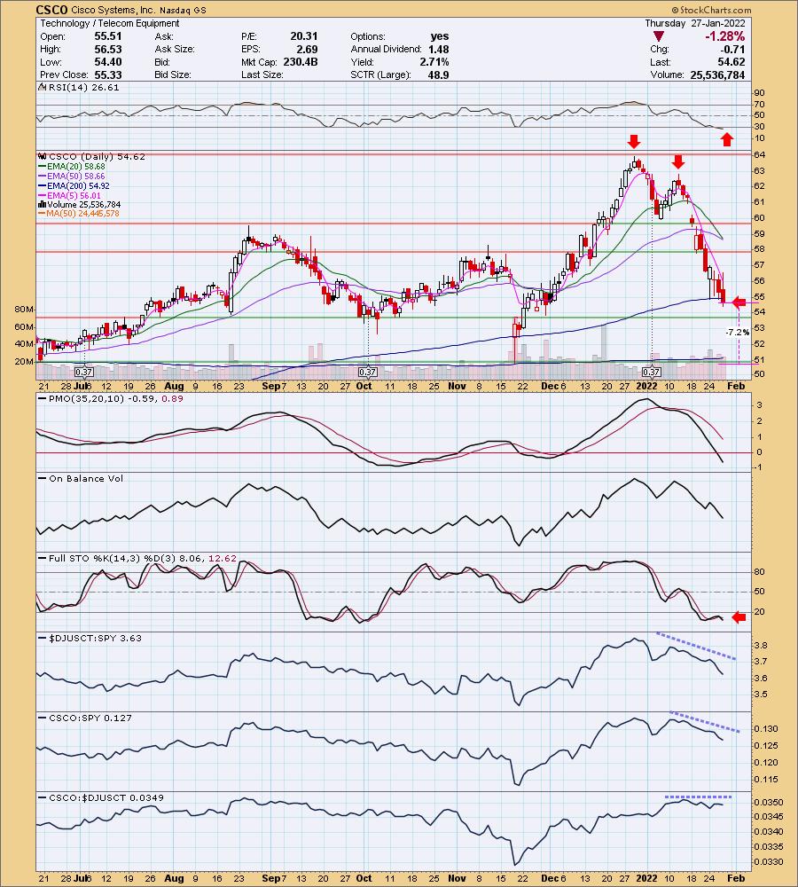Click the header Volume value 25,536,784
The height and width of the screenshot is (887, 798).
click(x=717, y=75)
